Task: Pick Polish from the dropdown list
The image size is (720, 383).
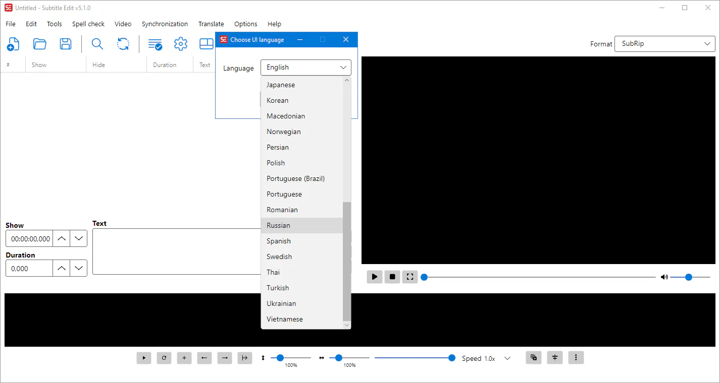Action: click(x=302, y=163)
